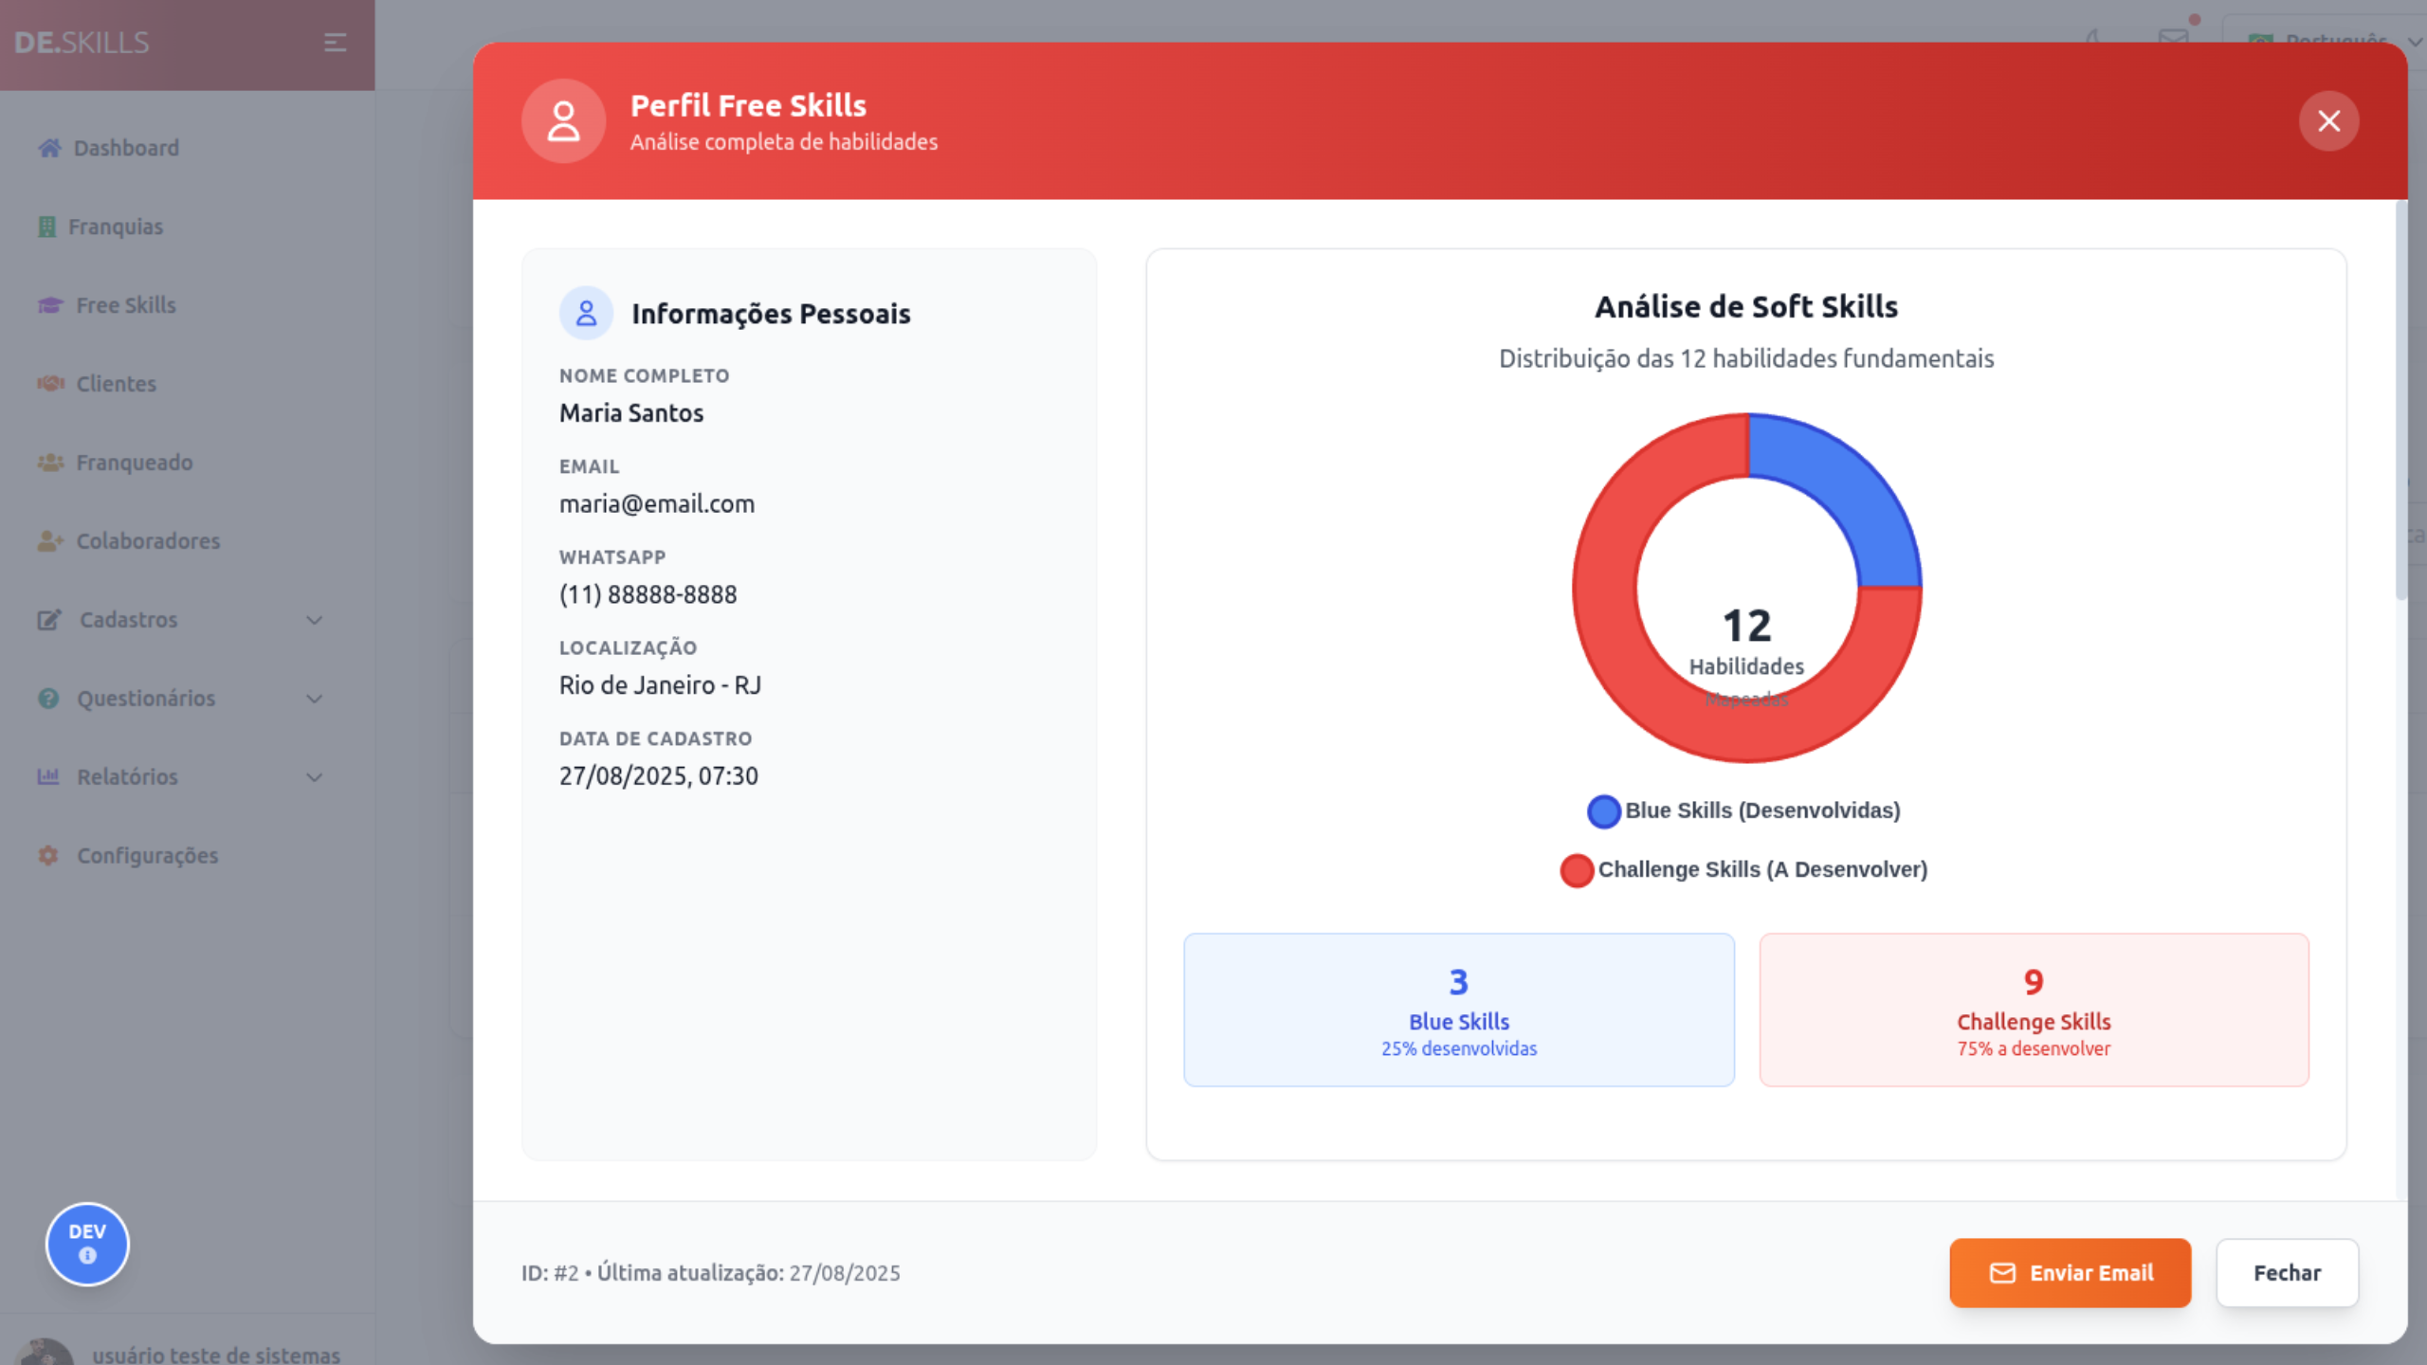Click the date 27/08/2025, 07:30
The width and height of the screenshot is (2427, 1365).
[x=658, y=776]
